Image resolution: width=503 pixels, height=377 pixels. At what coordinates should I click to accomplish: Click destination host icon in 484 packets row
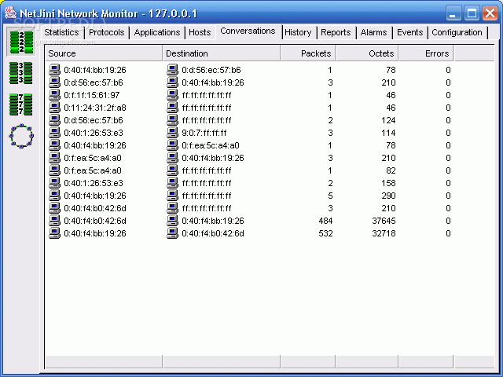173,221
